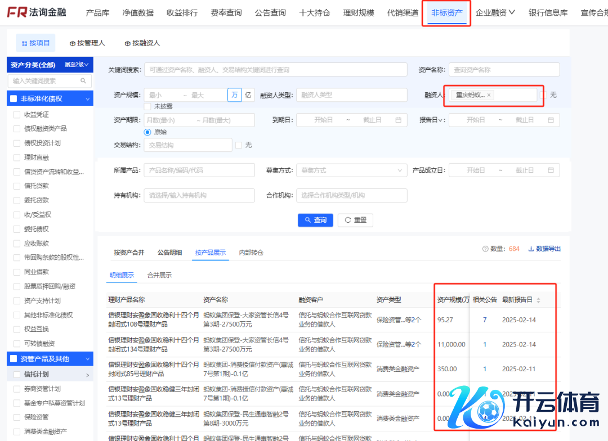Open calendar icon for 到期日 date range
The height and width of the screenshot is (441, 608).
click(399, 120)
